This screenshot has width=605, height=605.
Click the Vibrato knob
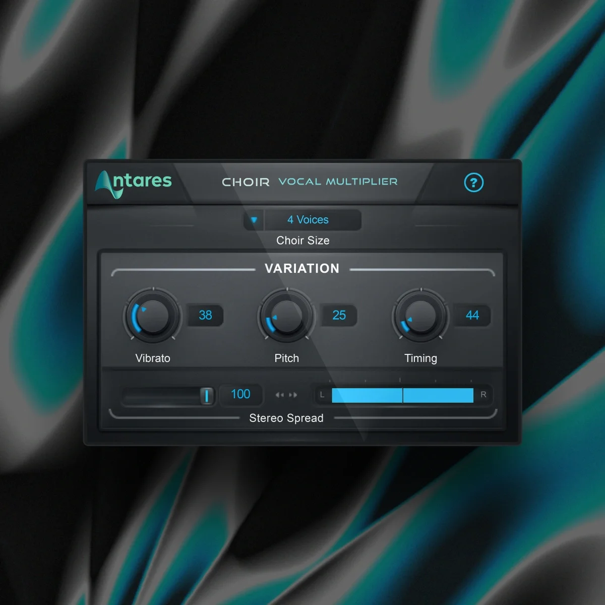(x=152, y=317)
